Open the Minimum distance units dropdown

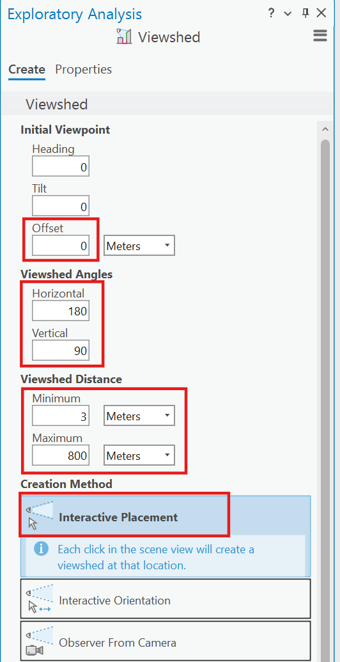click(139, 416)
